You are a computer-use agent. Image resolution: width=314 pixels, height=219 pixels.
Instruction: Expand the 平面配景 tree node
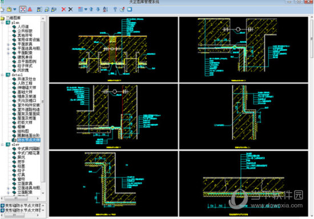(x=8, y=53)
